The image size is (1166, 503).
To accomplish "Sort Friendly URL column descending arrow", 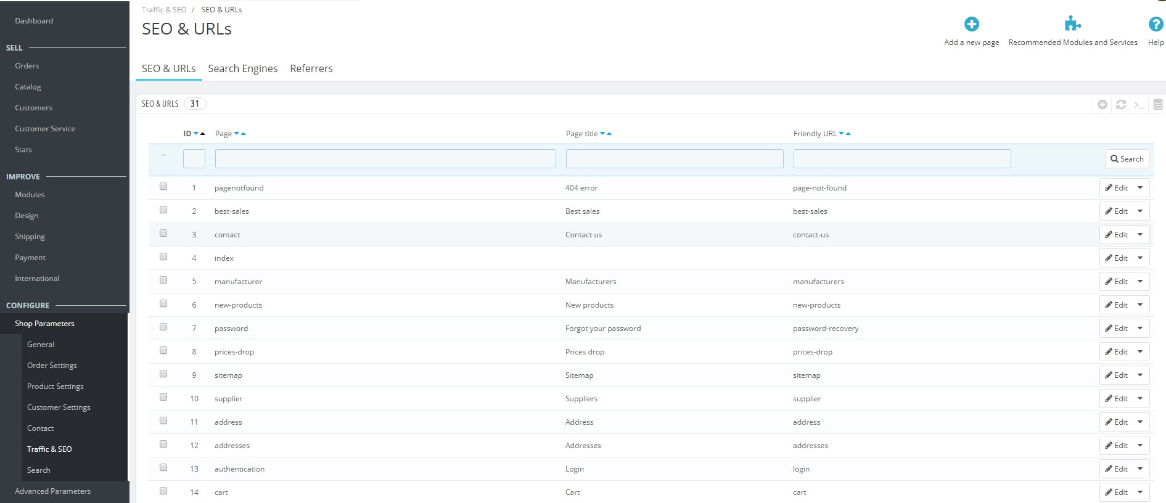I will pyautogui.click(x=842, y=134).
